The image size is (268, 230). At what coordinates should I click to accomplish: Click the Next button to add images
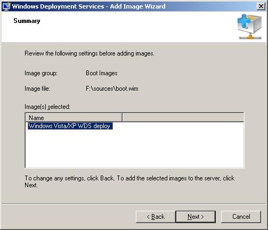click(196, 217)
